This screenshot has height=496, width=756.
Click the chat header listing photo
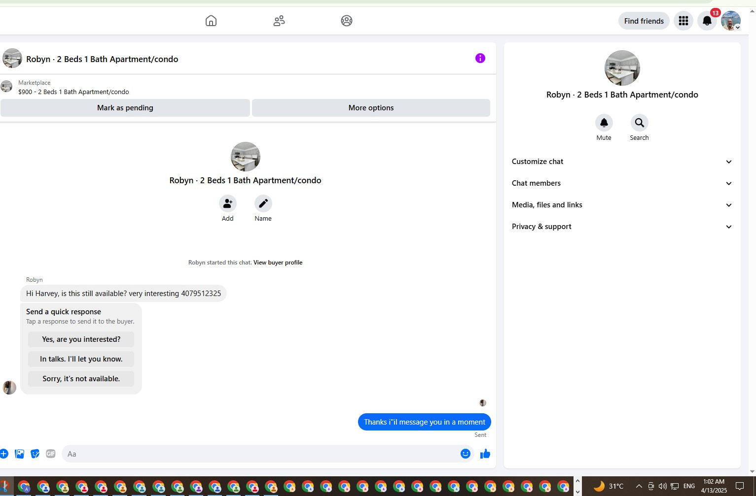[12, 58]
